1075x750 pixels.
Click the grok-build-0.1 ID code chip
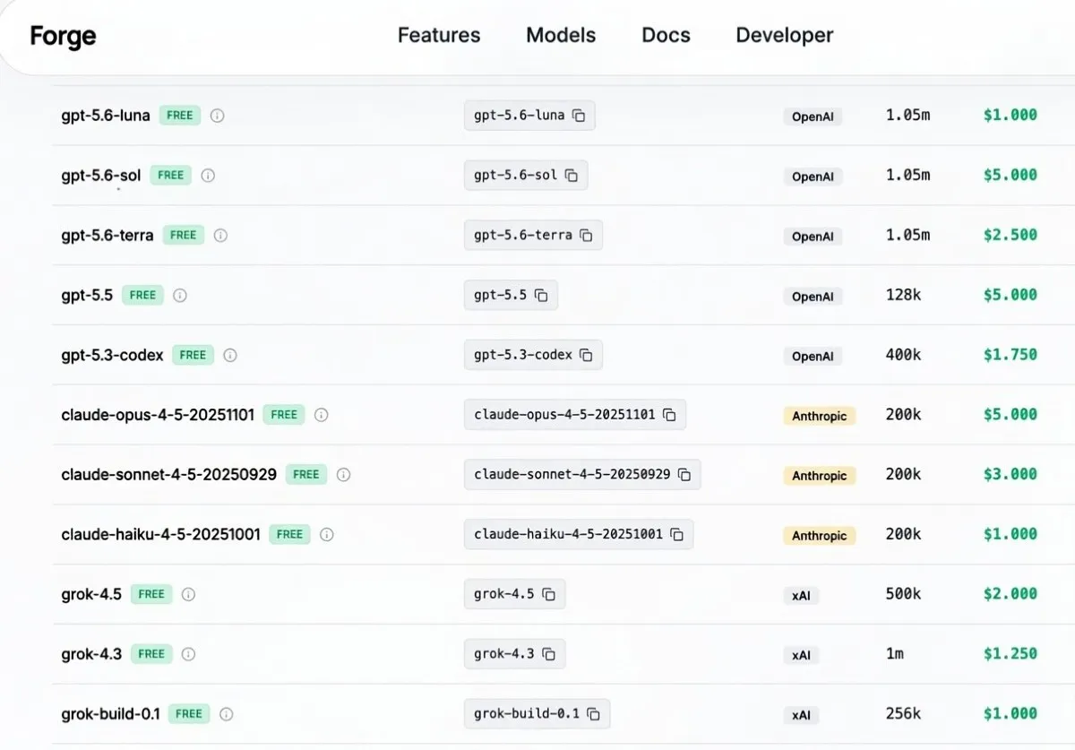click(x=537, y=714)
